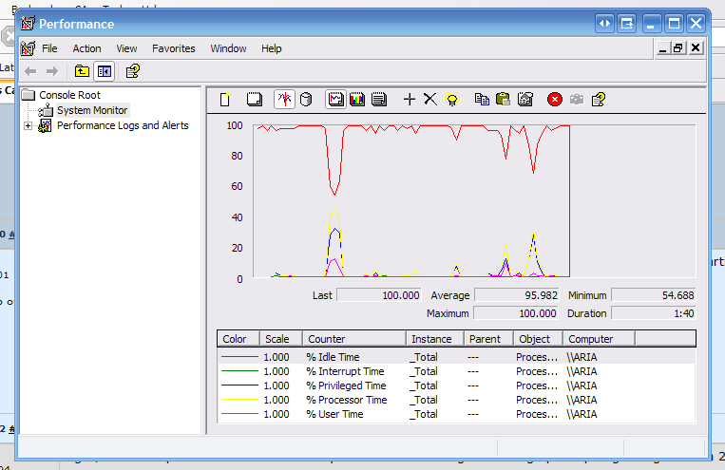
Task: Select Console Root in the tree
Action: click(x=69, y=95)
